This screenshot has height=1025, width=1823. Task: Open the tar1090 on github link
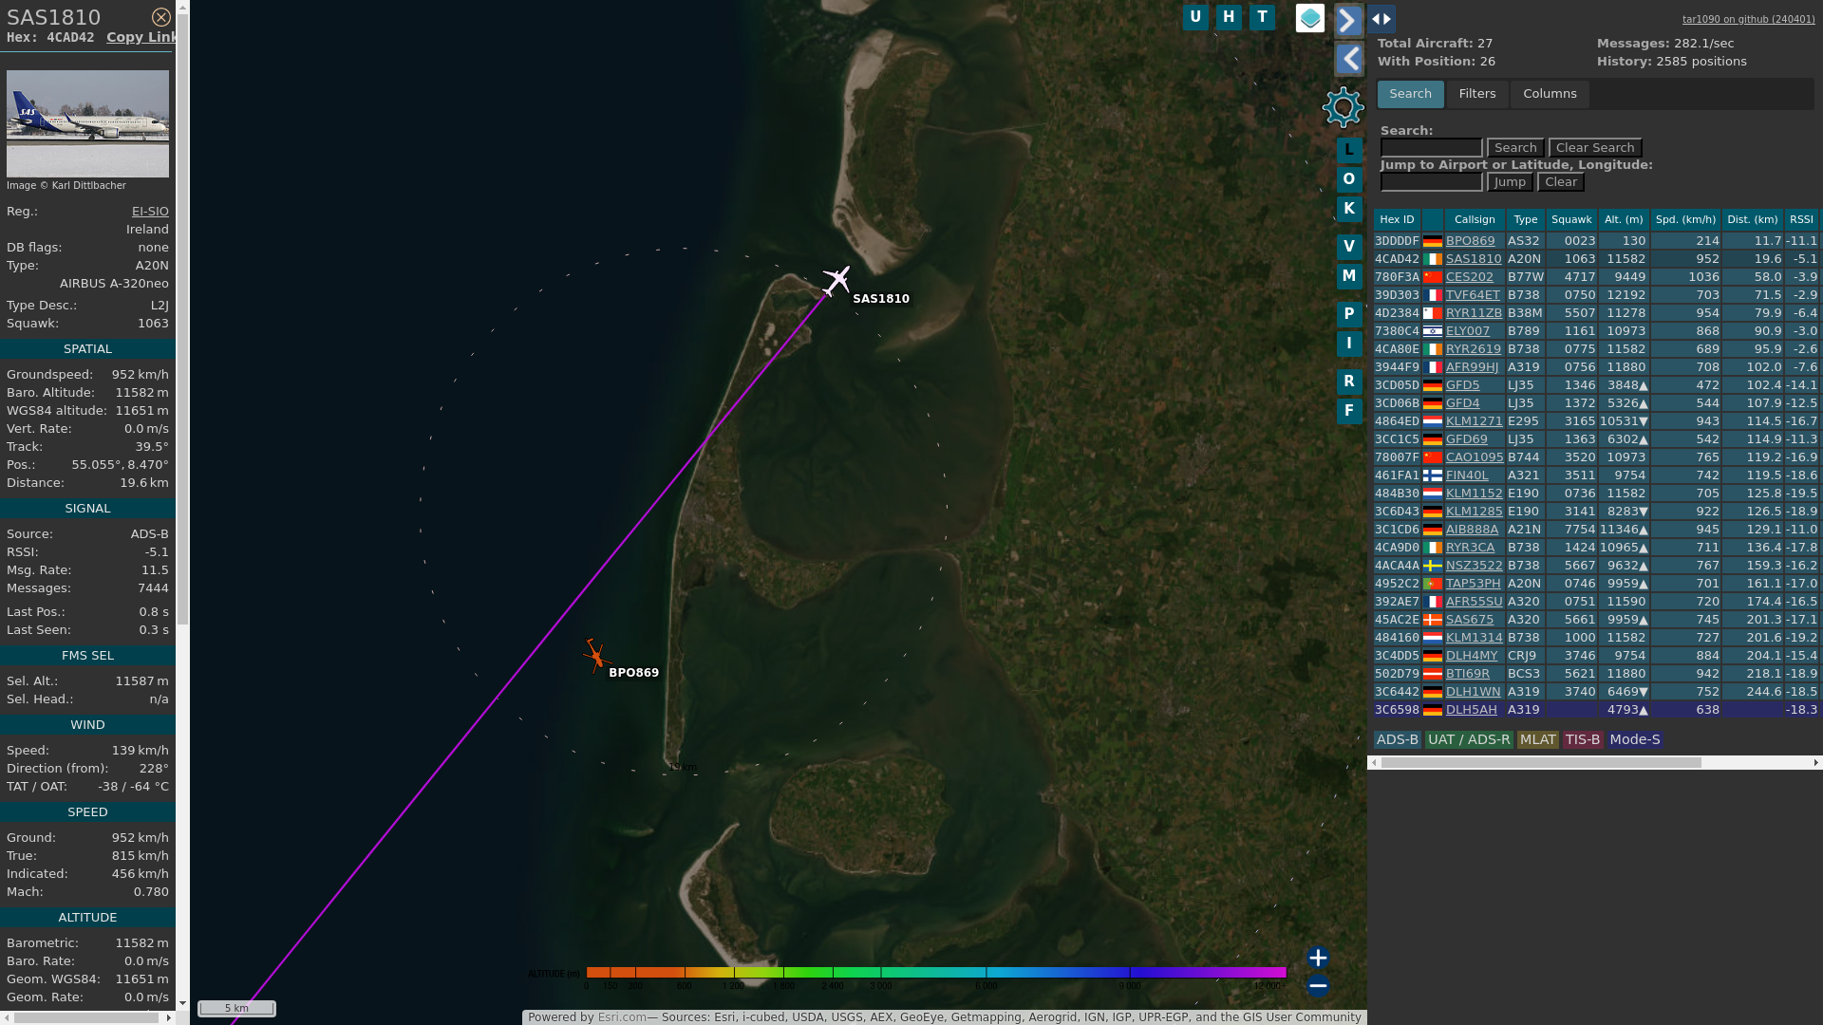tap(1748, 19)
